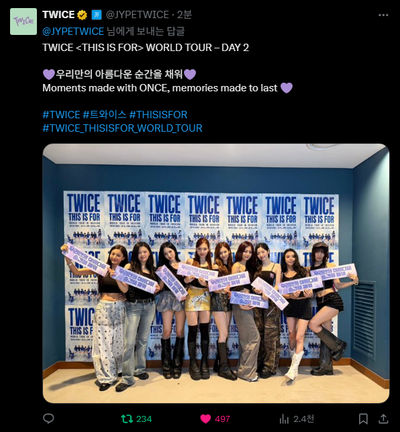
Task: Click the 497 likes count
Action: pos(222,419)
